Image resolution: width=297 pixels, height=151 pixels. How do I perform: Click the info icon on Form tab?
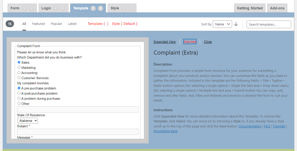point(32,8)
